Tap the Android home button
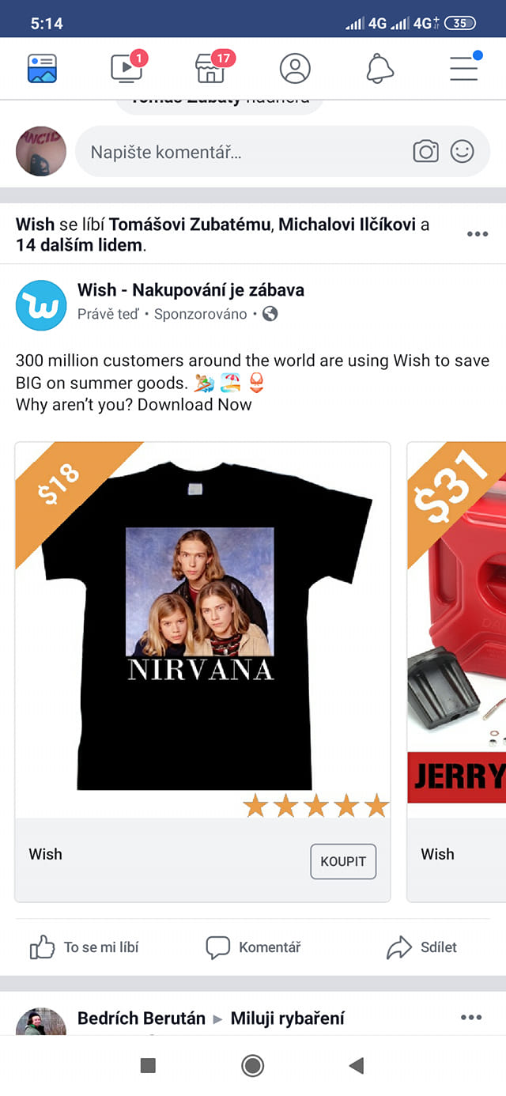 pyautogui.click(x=252, y=1066)
